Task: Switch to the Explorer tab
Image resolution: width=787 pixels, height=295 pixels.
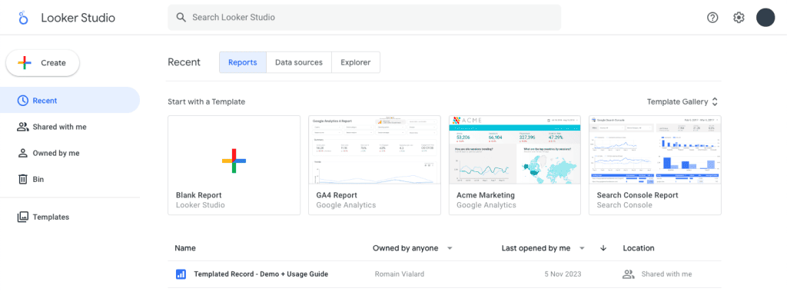Action: pos(355,63)
